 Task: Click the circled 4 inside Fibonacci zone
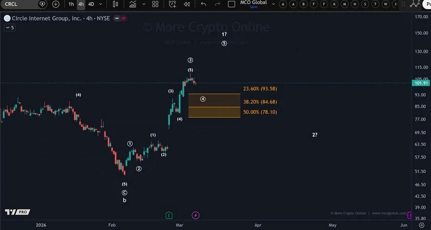click(x=203, y=99)
